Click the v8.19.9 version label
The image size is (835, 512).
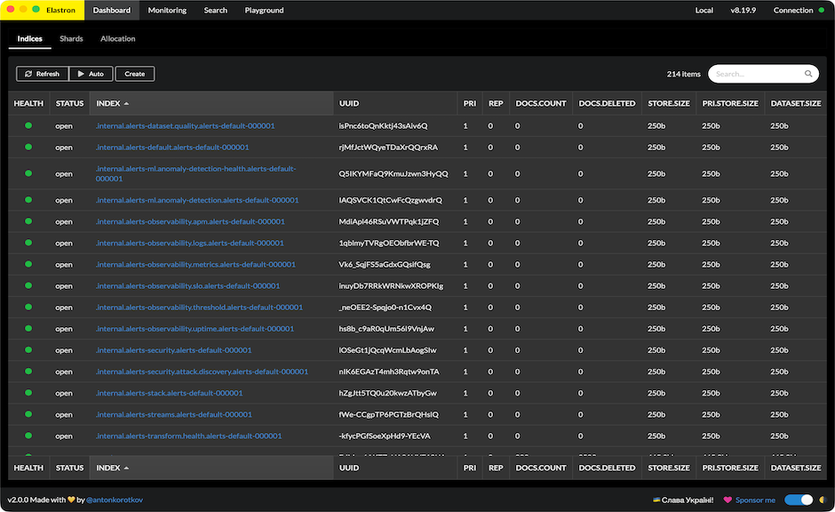743,10
